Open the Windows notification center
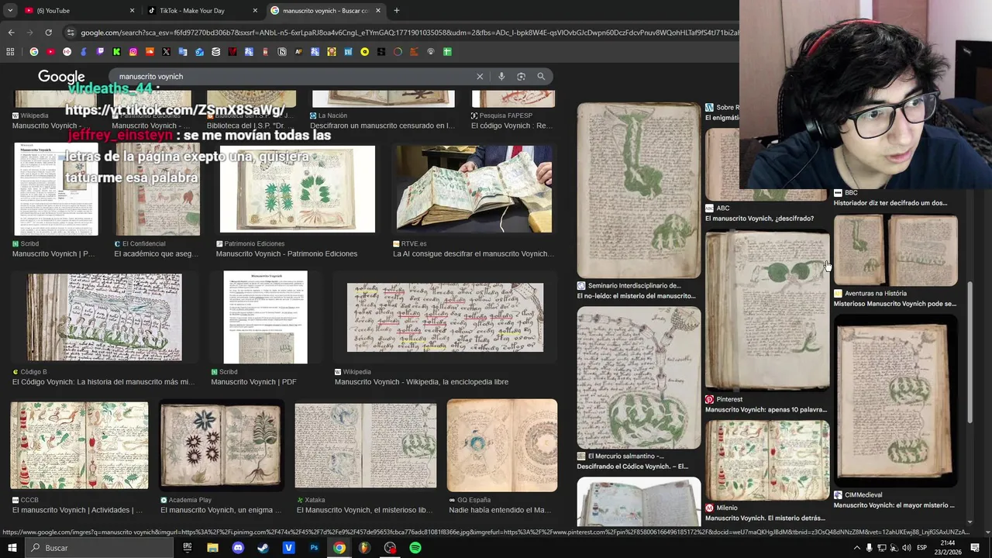The height and width of the screenshot is (558, 992). (976, 548)
